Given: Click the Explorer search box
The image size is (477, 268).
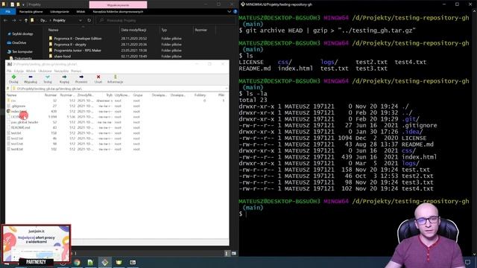Looking at the screenshot, I should coord(165,20).
